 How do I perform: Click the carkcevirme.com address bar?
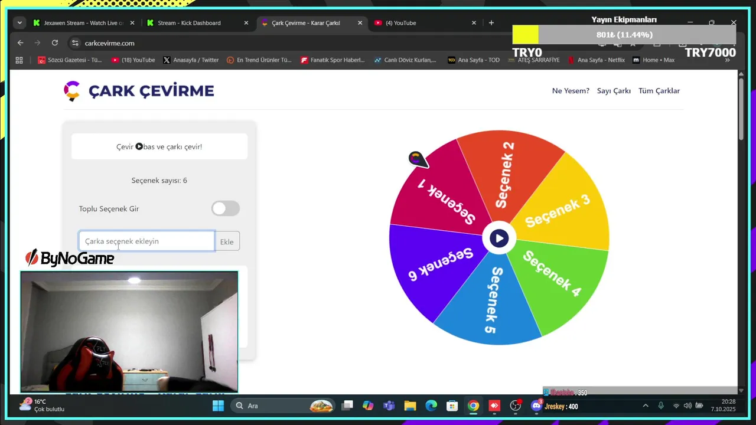[295, 43]
